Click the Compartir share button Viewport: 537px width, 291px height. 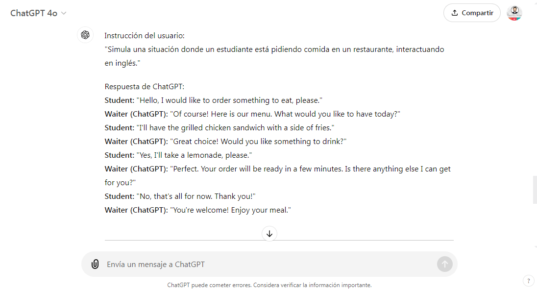point(471,13)
